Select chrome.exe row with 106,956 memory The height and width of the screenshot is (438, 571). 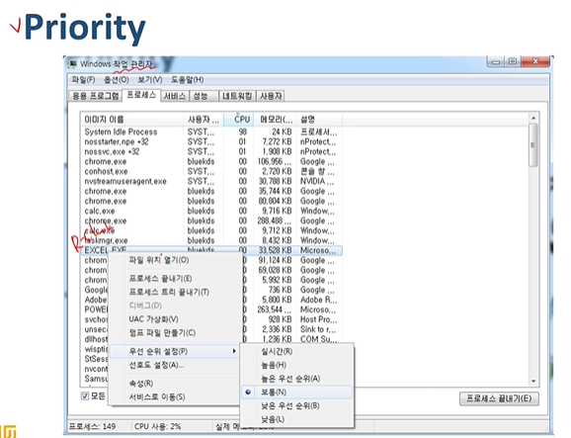coord(210,161)
